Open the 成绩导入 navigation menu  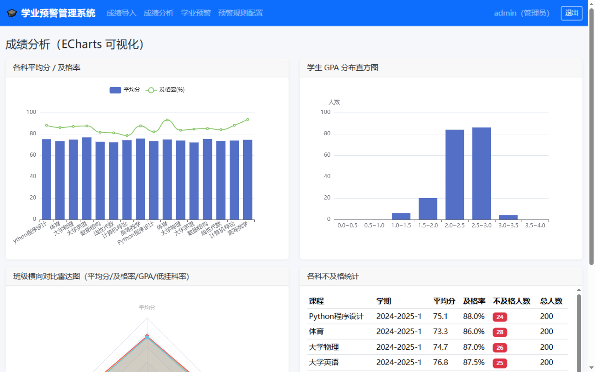(x=121, y=13)
